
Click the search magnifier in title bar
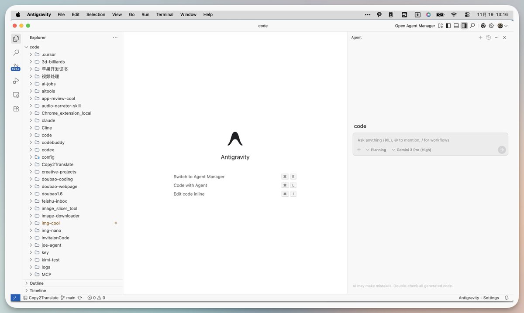tap(472, 26)
